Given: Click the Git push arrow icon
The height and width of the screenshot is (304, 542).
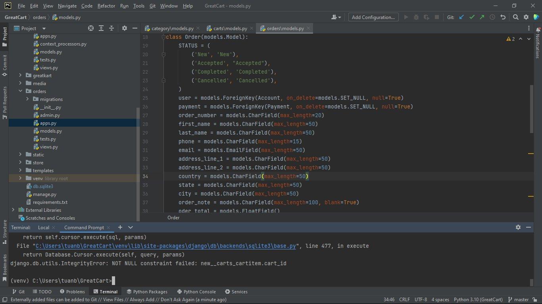Looking at the screenshot, I should 482,17.
